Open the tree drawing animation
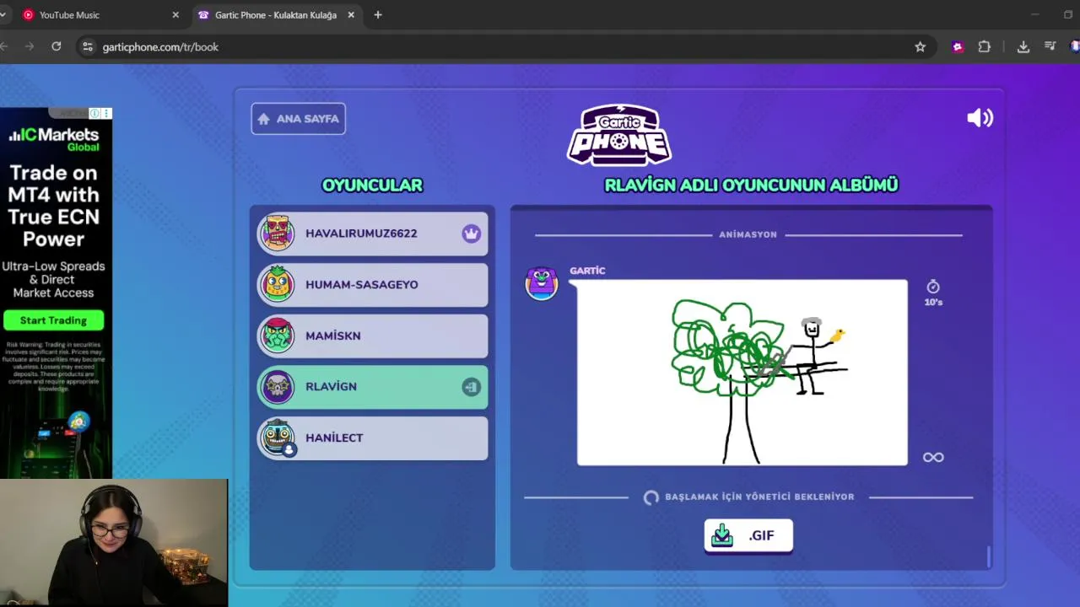Image resolution: width=1080 pixels, height=607 pixels. (x=742, y=373)
